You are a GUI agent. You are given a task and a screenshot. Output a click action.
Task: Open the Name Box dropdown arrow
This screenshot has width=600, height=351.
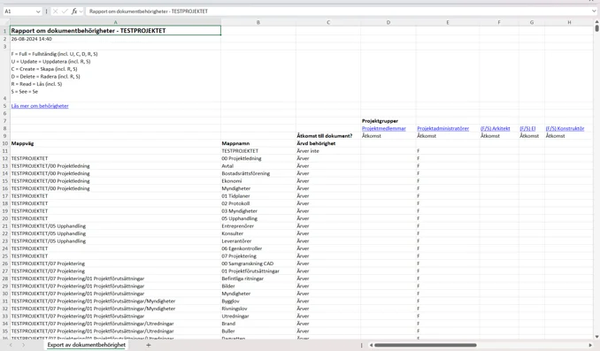pos(38,11)
